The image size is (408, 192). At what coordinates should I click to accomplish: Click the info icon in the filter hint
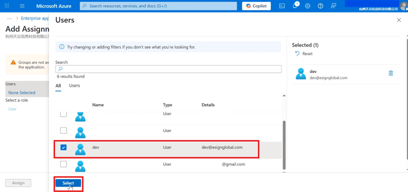coord(62,47)
